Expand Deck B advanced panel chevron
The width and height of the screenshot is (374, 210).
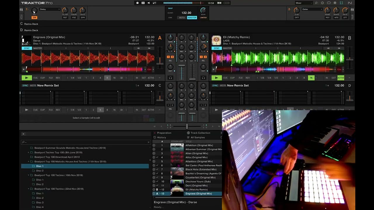[349, 78]
